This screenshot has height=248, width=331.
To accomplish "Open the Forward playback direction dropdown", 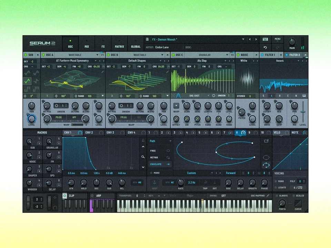I will point(231,173).
